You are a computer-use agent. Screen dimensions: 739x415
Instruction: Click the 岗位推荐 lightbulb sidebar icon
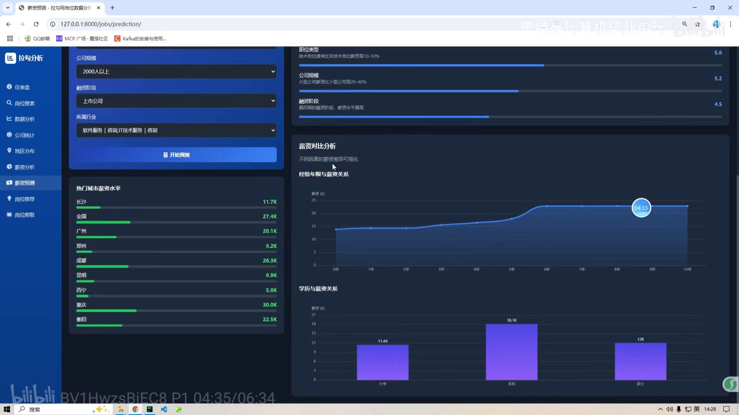(9, 199)
